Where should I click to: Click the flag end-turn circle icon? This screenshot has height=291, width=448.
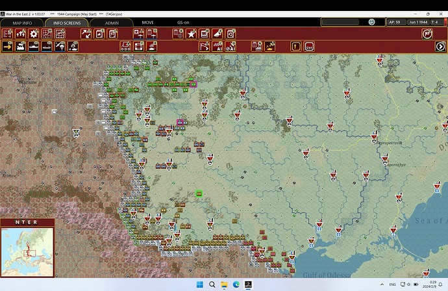[x=427, y=34]
